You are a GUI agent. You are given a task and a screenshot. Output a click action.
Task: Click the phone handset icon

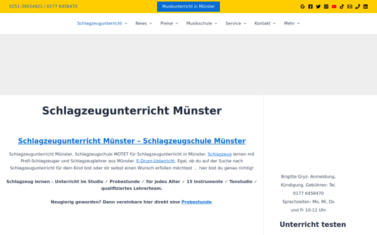pyautogui.click(x=358, y=7)
